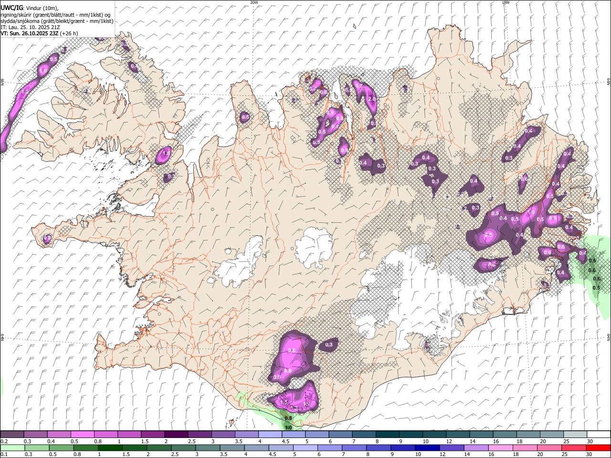
Task: Click the '1.8' precipitation value on the map
Action: [x=167, y=154]
